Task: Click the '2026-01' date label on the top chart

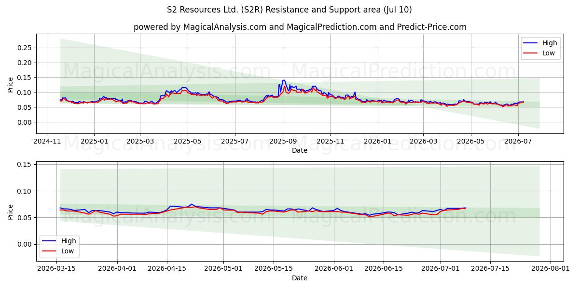Action: (x=377, y=142)
